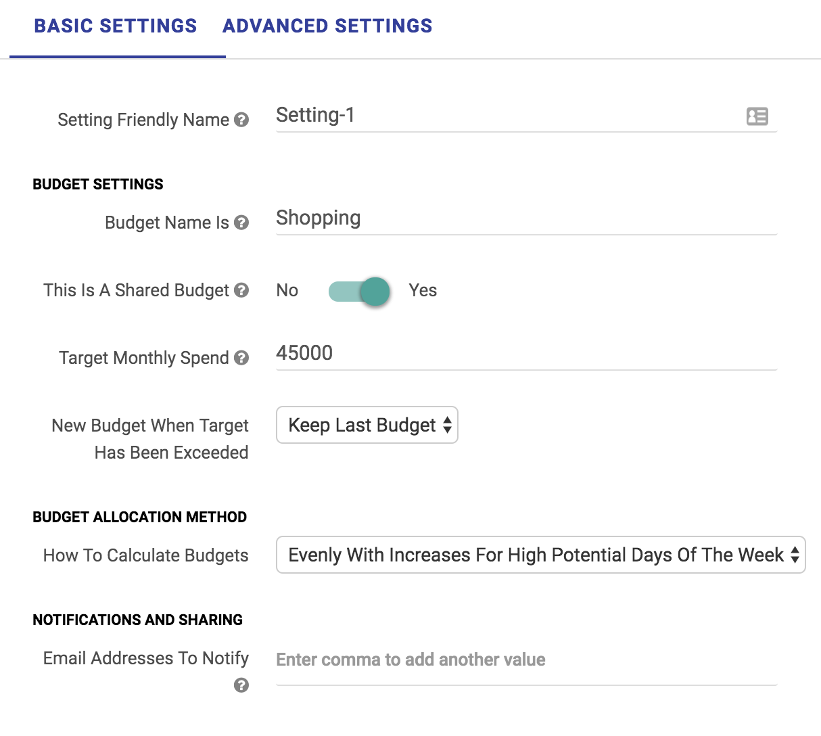The width and height of the screenshot is (821, 736).
Task: Click the contact card icon in Setting Friendly Name field
Action: [x=757, y=116]
